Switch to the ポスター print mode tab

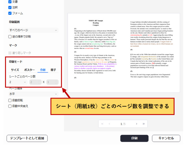29,70
